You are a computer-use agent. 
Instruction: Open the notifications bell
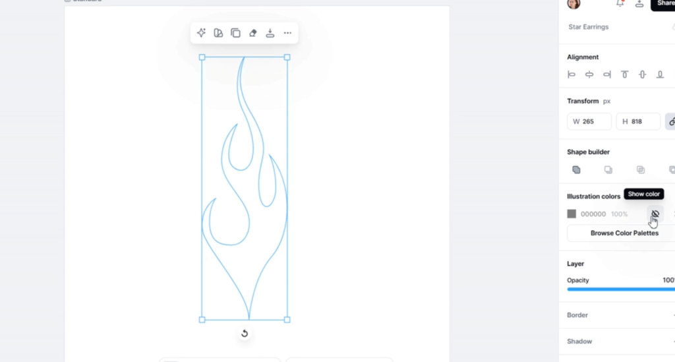tap(620, 4)
